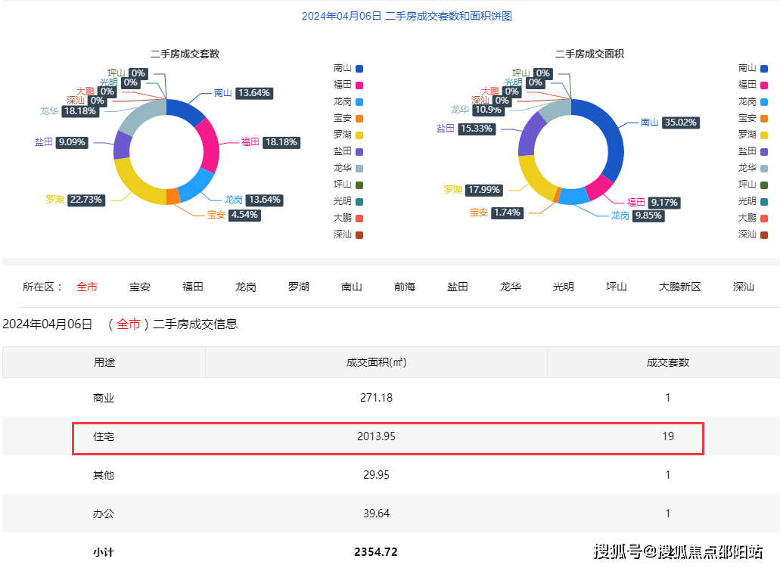Toggle 深汕 legend entry in right chart

tap(753, 234)
